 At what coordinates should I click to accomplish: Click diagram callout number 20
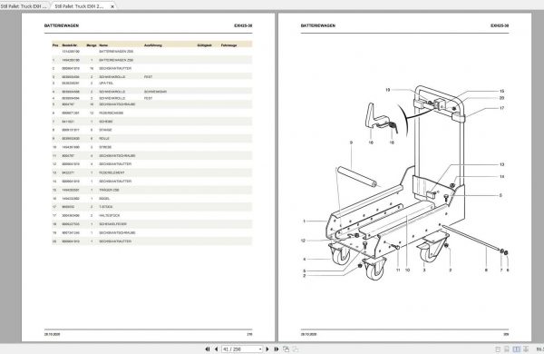(x=501, y=98)
